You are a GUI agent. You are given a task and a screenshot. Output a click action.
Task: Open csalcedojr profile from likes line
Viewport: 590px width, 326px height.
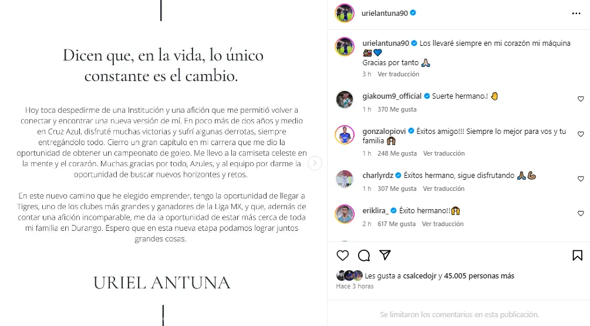[420, 276]
